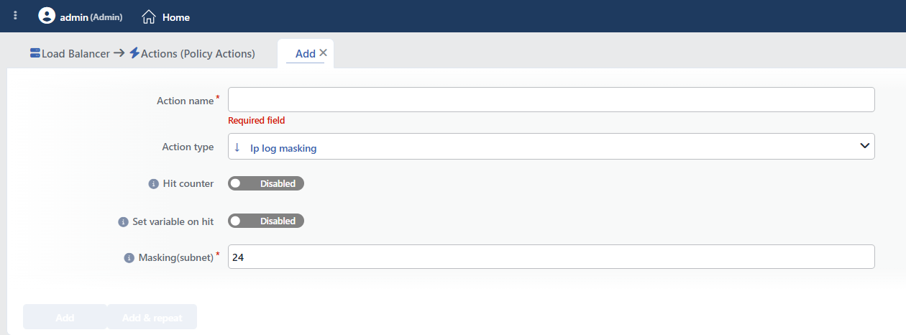Click the Action type label
Image resolution: width=906 pixels, height=335 pixels.
pyautogui.click(x=188, y=147)
